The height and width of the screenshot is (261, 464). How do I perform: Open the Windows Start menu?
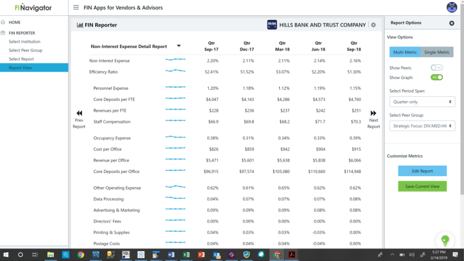6,255
